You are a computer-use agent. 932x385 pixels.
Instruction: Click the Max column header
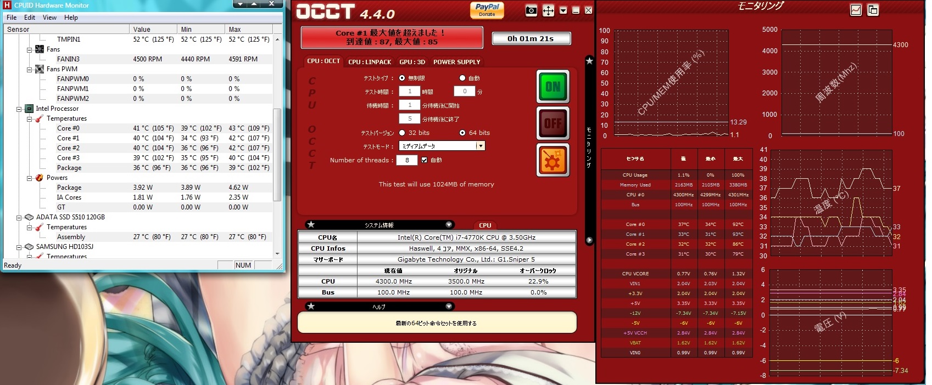click(249, 29)
